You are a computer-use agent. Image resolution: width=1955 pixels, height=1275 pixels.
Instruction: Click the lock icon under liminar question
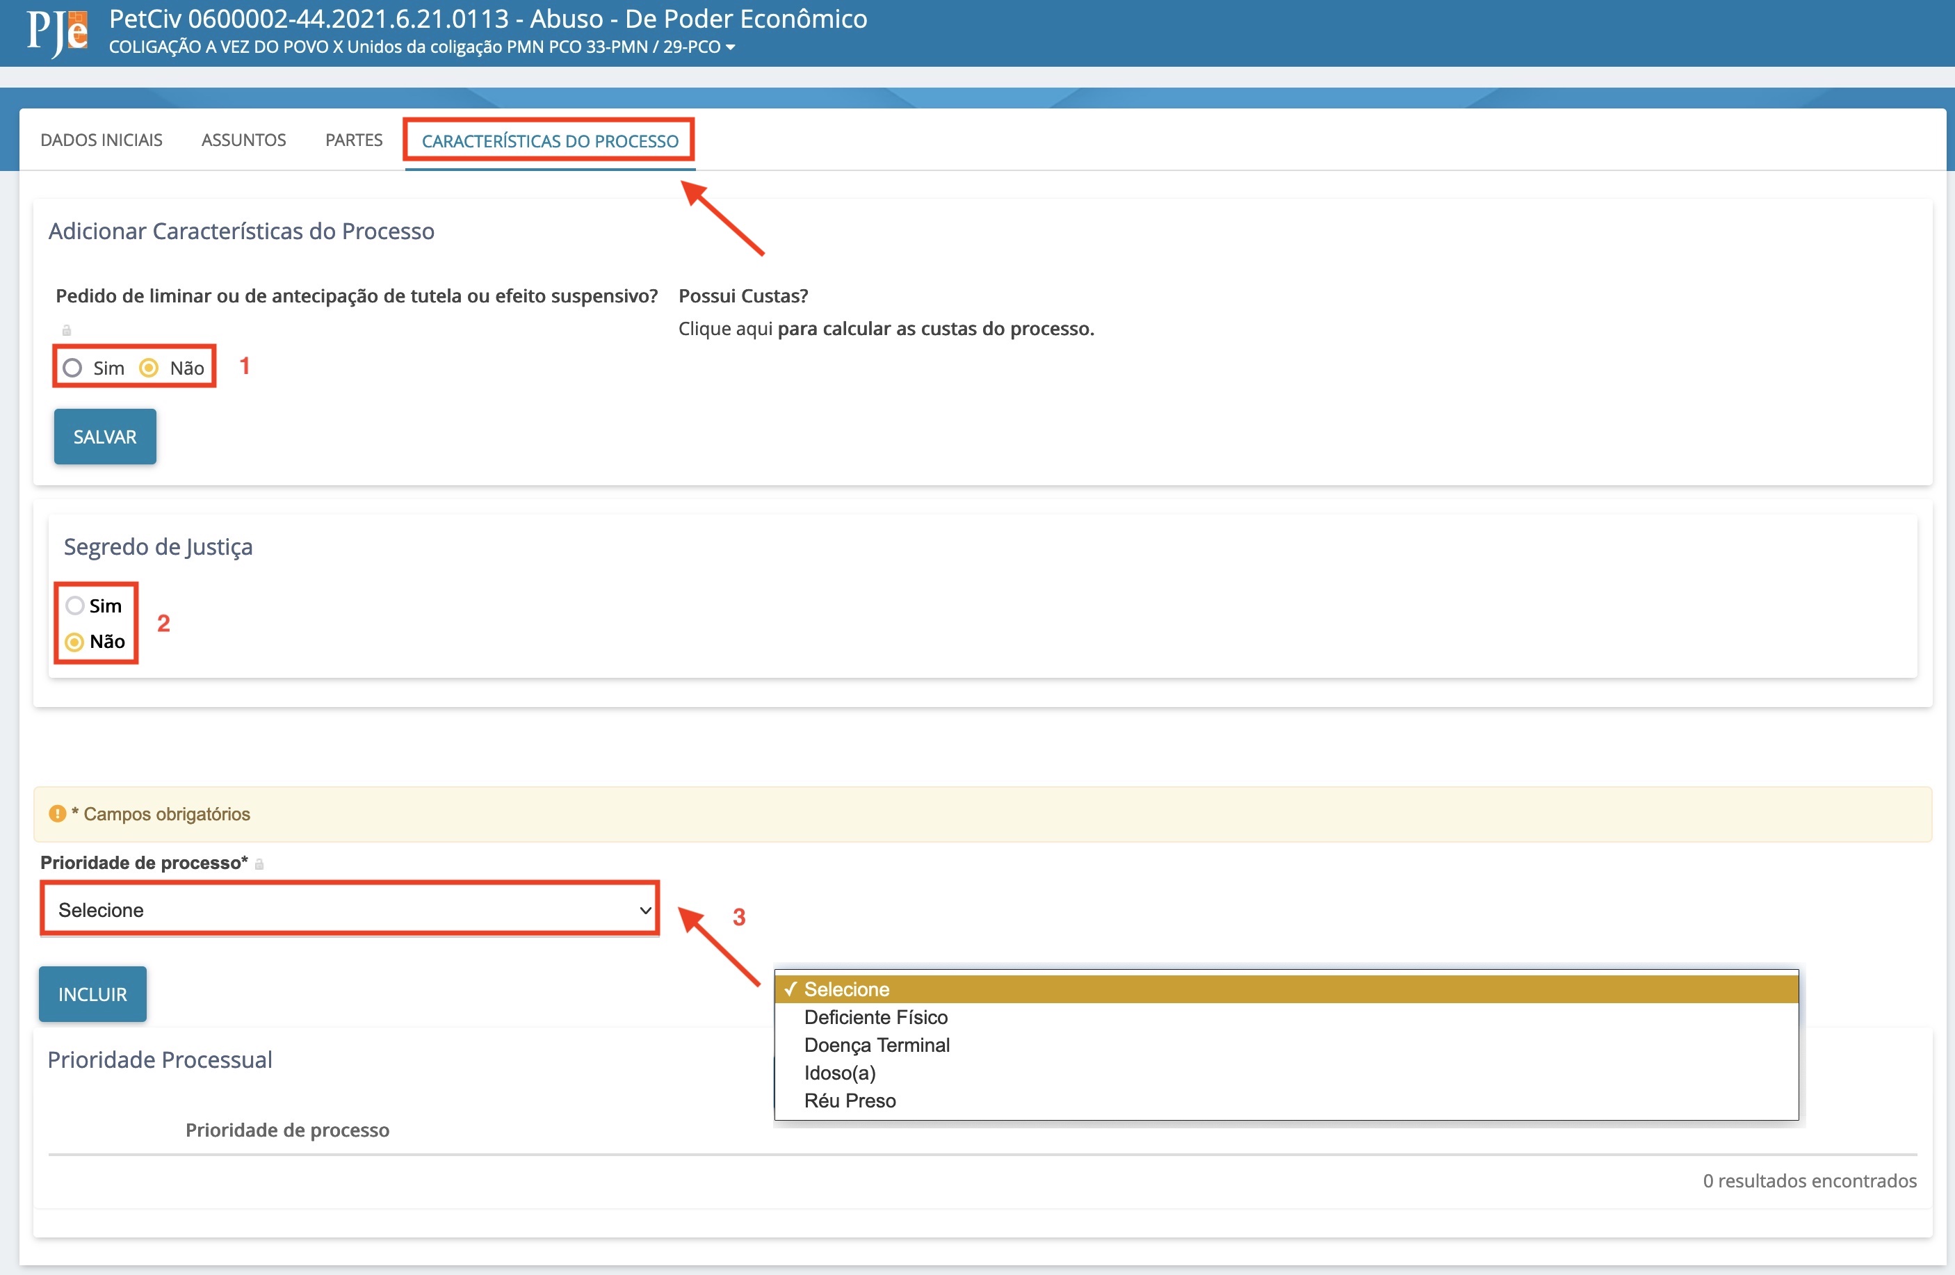click(67, 330)
